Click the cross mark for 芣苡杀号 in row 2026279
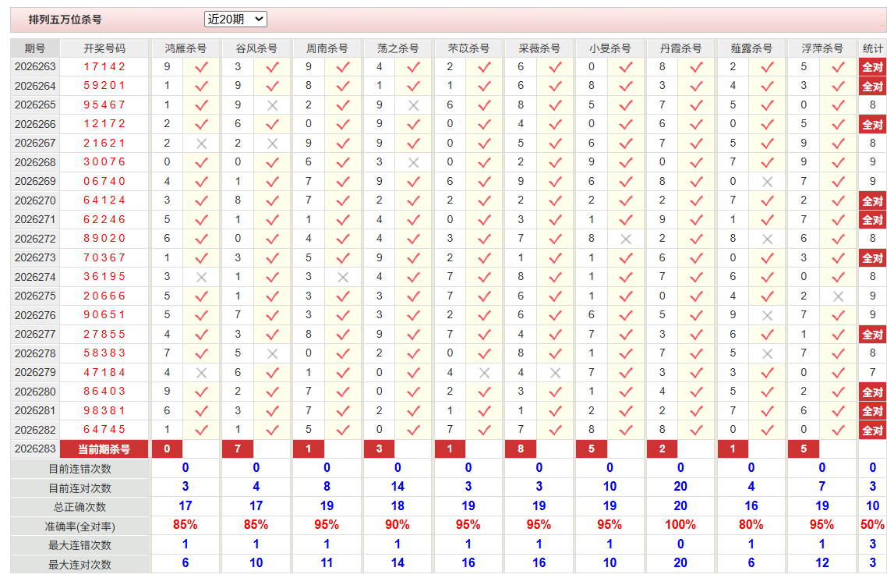Image resolution: width=887 pixels, height=578 pixels. point(484,373)
